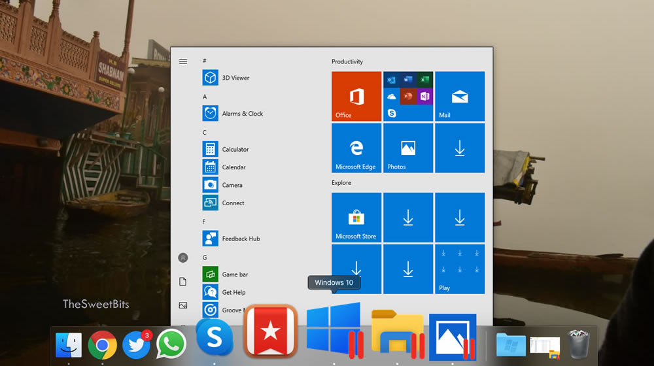Image resolution: width=654 pixels, height=366 pixels.
Task: Open the orange Office tile
Action: pyautogui.click(x=356, y=96)
